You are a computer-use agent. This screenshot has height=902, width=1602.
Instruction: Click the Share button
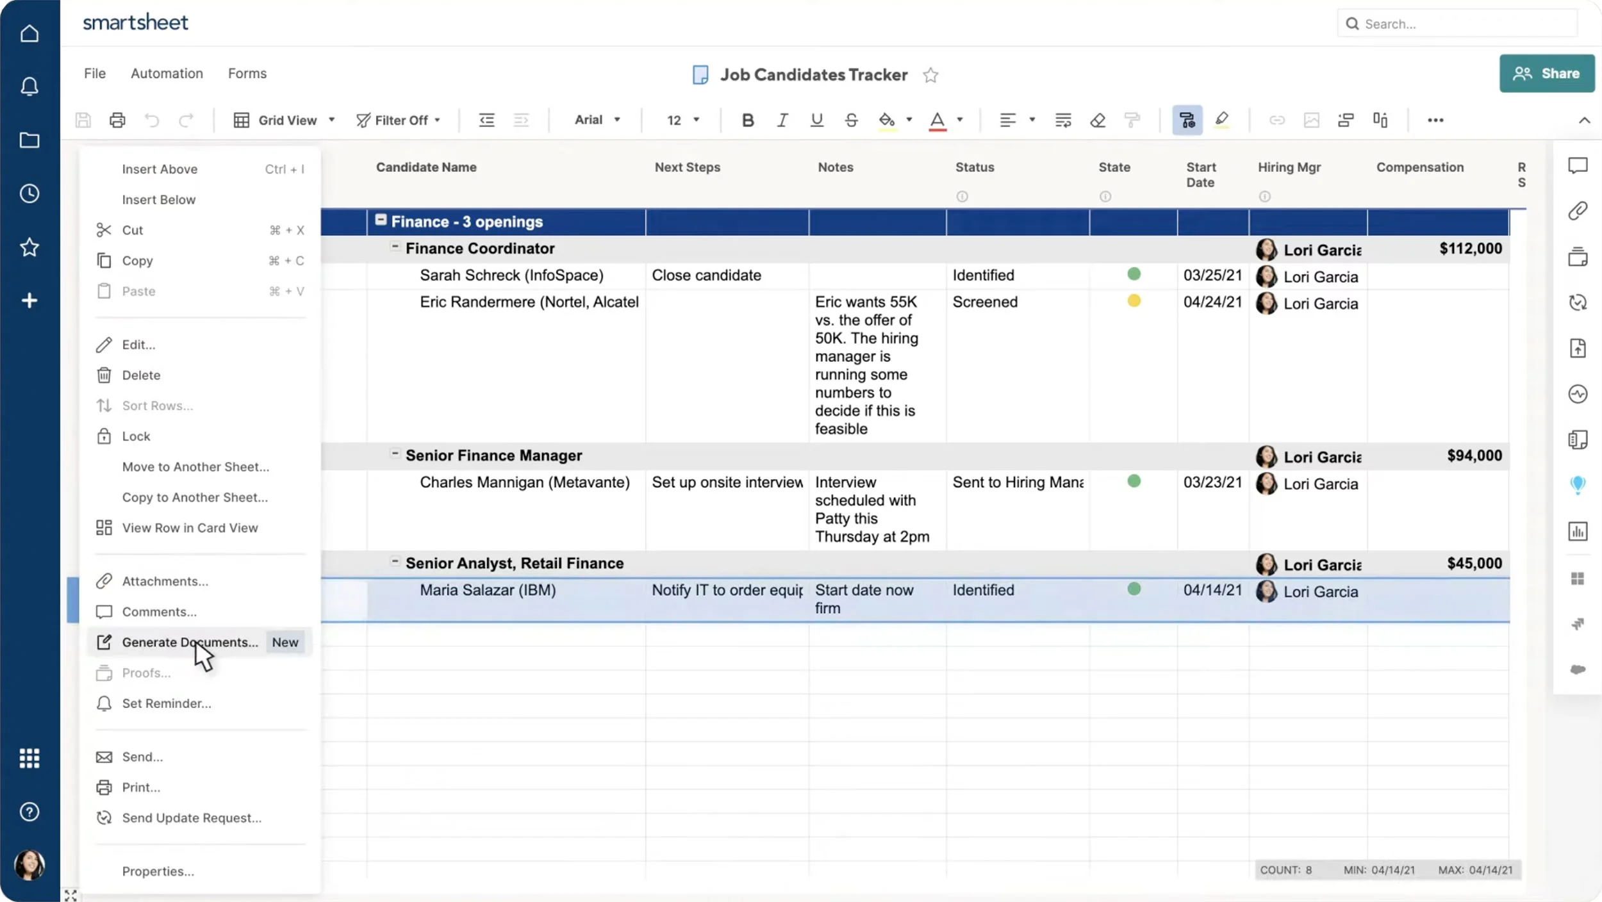1546,72
